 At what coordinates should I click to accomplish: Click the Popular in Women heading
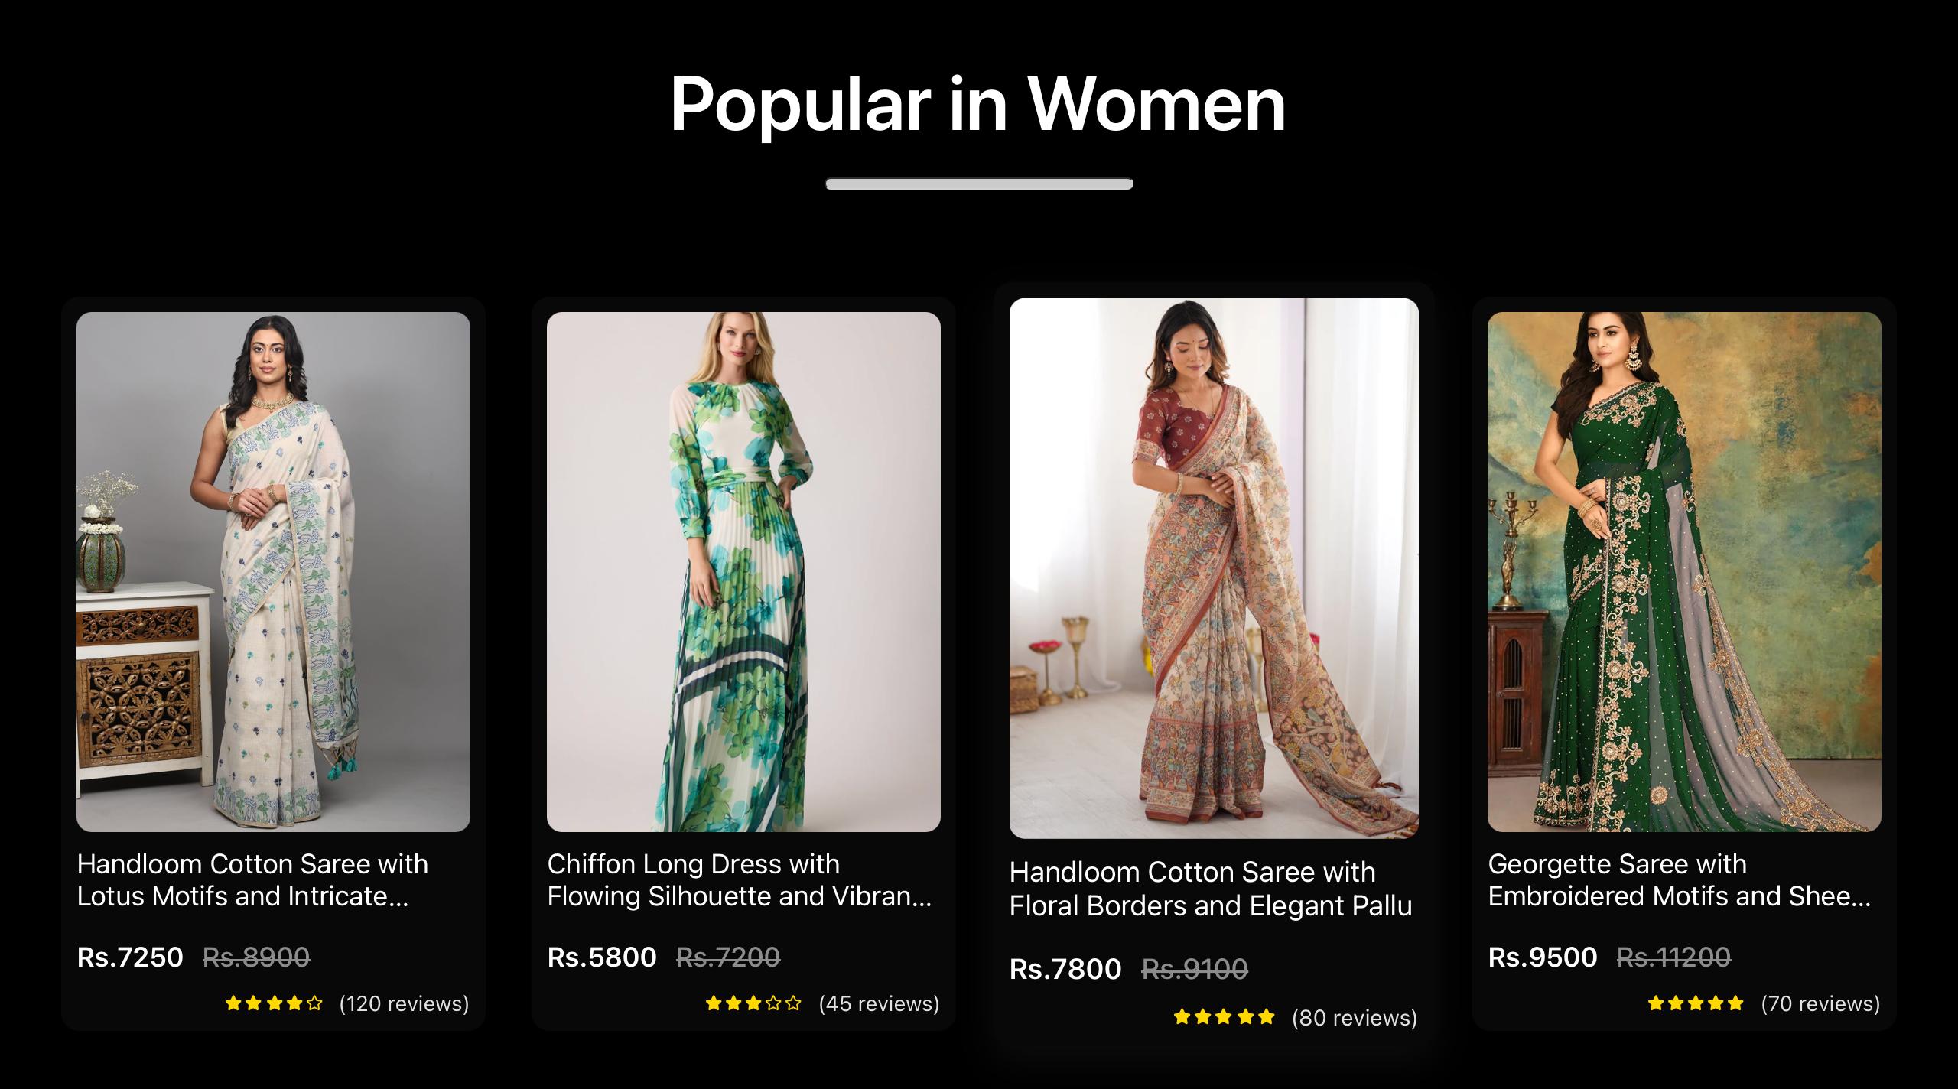tap(978, 104)
